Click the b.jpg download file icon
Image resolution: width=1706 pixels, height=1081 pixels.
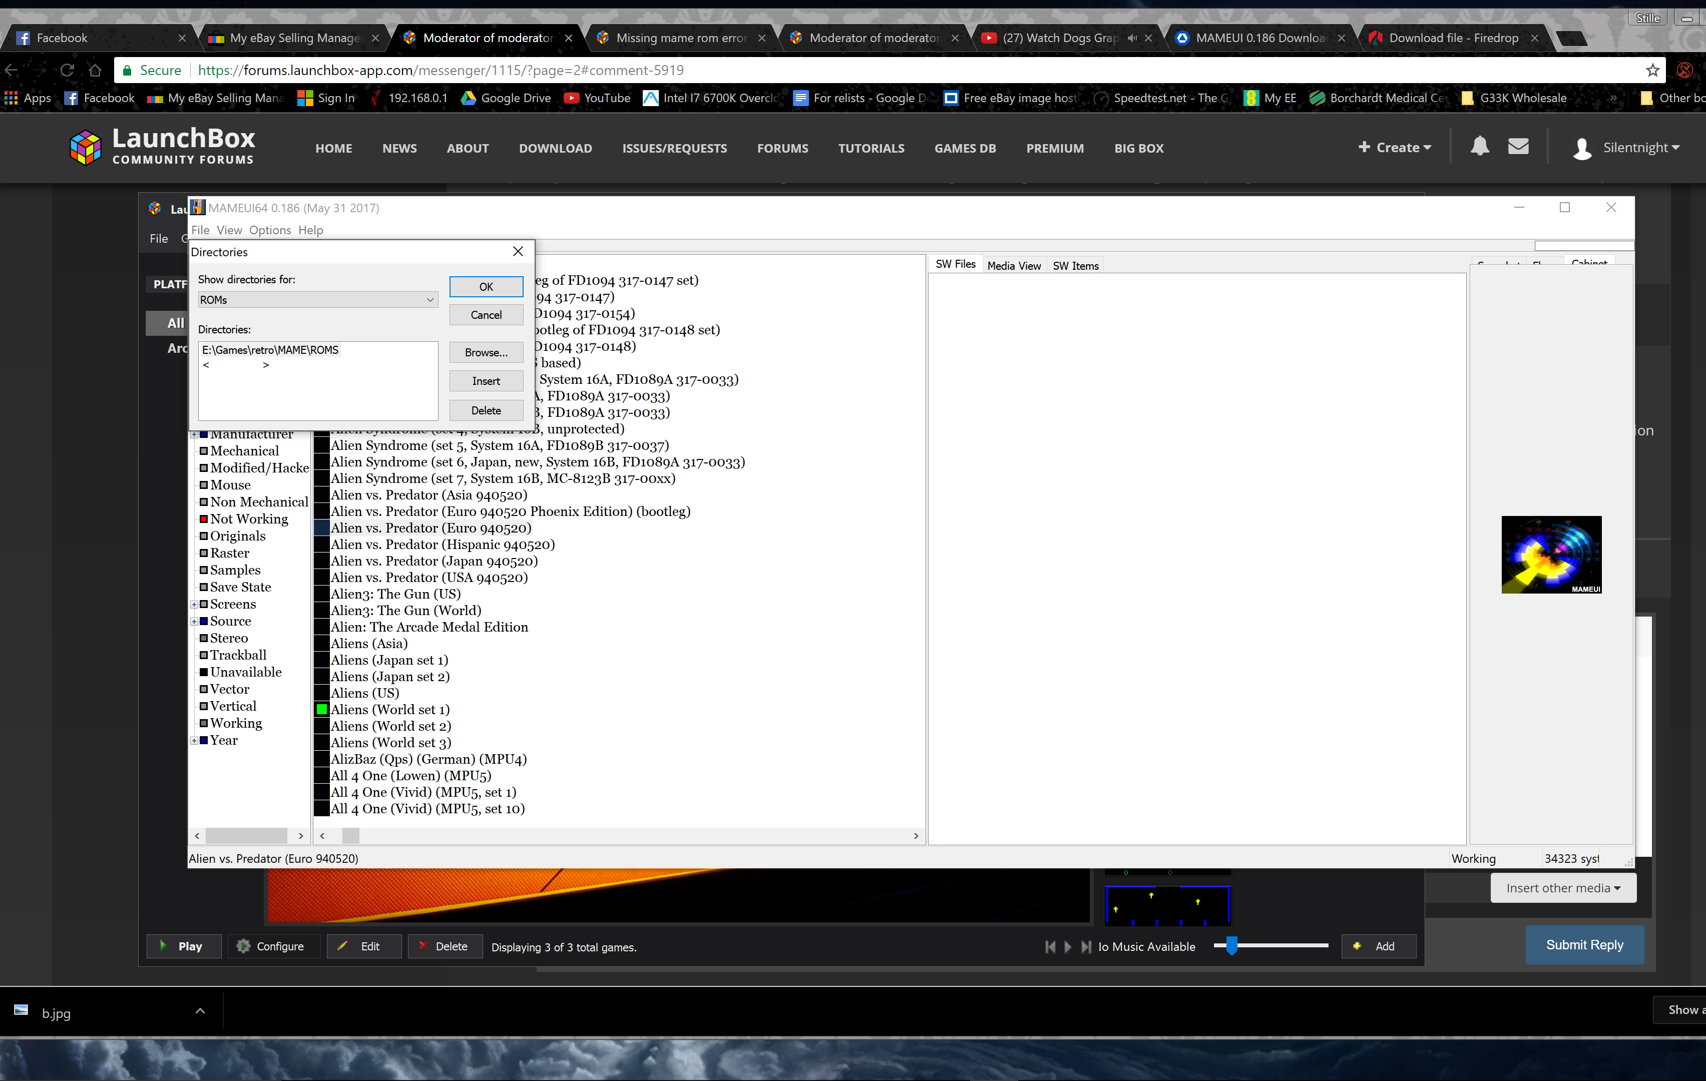[21, 1009]
